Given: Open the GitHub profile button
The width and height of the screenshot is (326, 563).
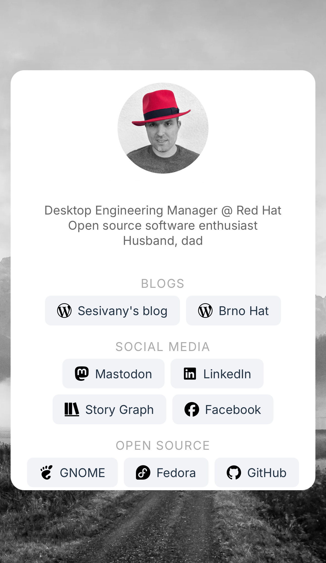Looking at the screenshot, I should coord(257,472).
